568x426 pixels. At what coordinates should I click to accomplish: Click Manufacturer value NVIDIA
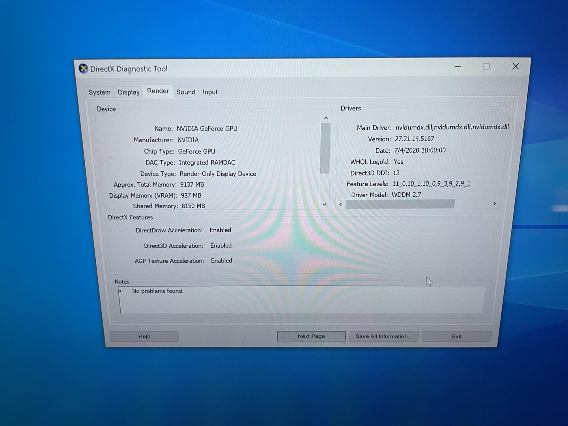tap(188, 140)
